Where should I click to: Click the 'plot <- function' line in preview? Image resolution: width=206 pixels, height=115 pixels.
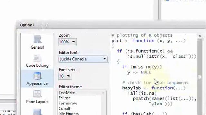[148, 41]
